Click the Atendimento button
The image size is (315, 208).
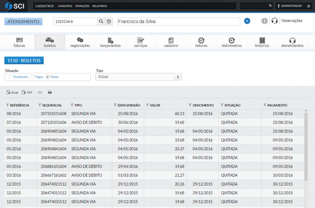23,22
